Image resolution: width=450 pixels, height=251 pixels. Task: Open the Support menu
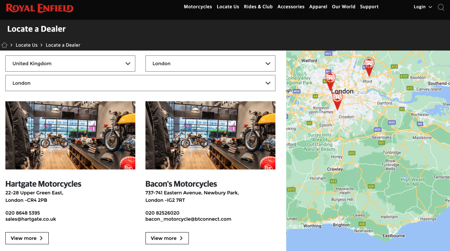pyautogui.click(x=369, y=7)
